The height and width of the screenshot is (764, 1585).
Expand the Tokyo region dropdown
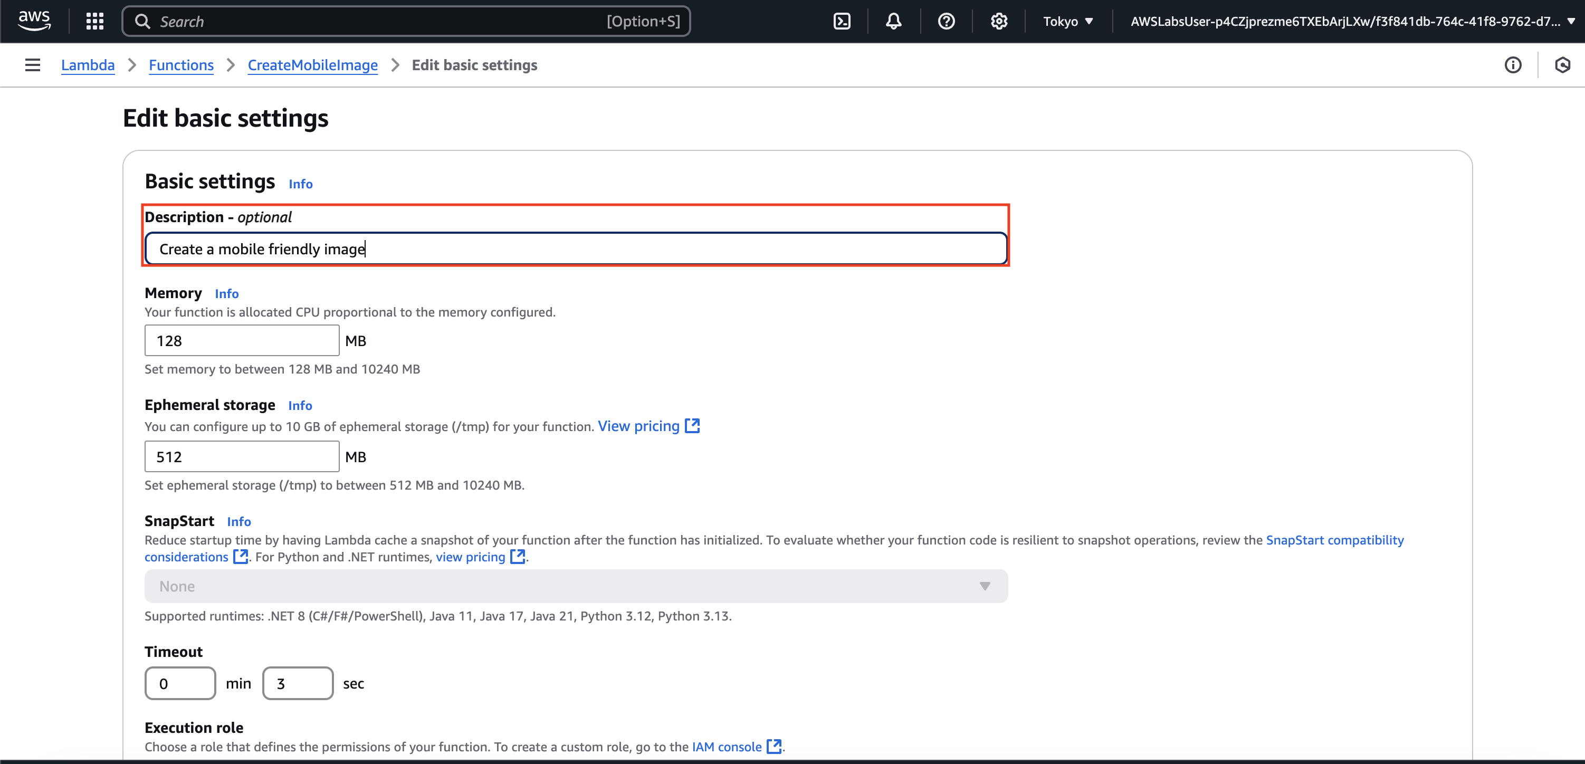(x=1067, y=22)
